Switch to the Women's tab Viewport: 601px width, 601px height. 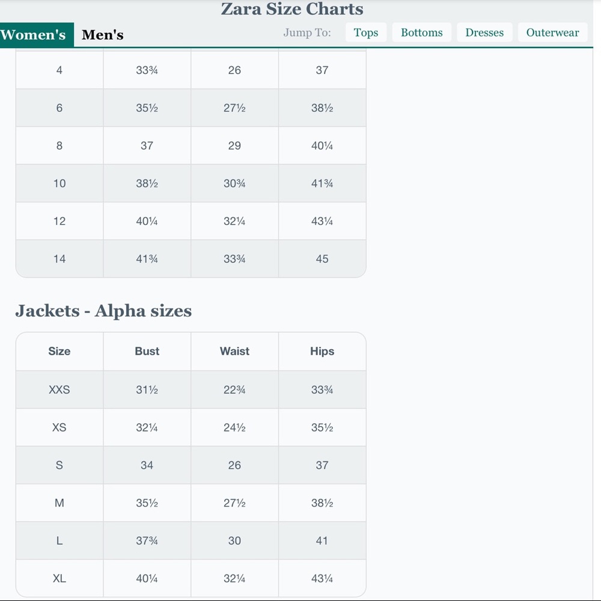click(x=34, y=35)
